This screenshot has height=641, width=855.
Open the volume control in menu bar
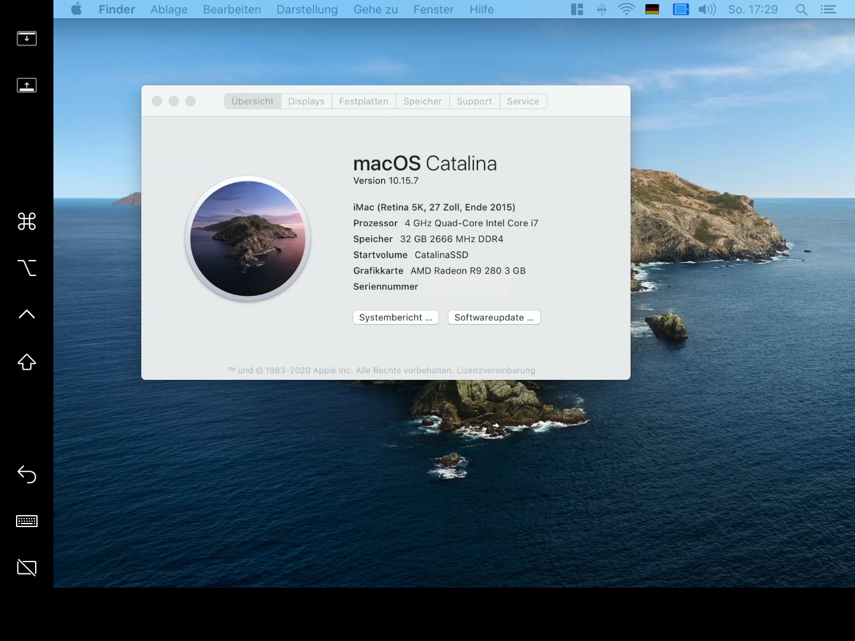click(x=707, y=9)
